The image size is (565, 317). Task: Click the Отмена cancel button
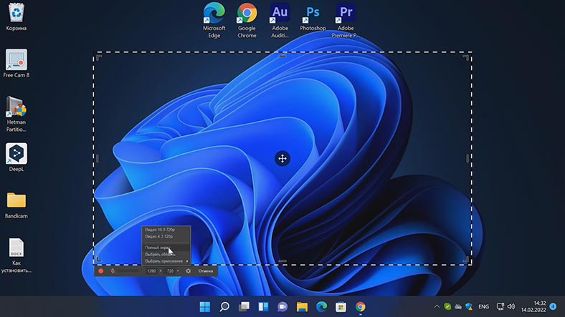[x=206, y=271]
